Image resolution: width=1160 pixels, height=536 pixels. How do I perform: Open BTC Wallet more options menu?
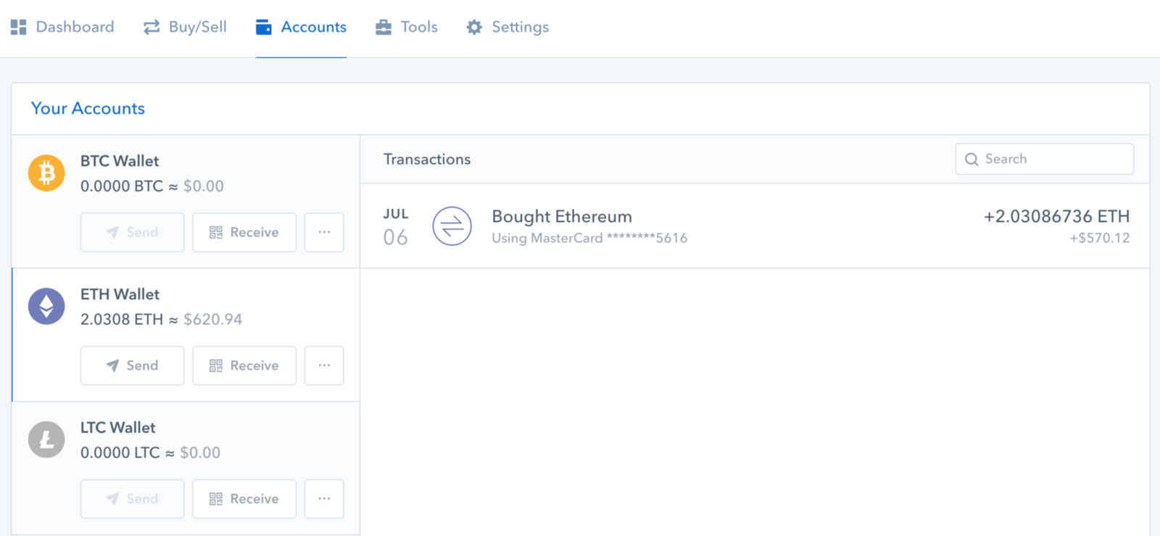click(324, 232)
